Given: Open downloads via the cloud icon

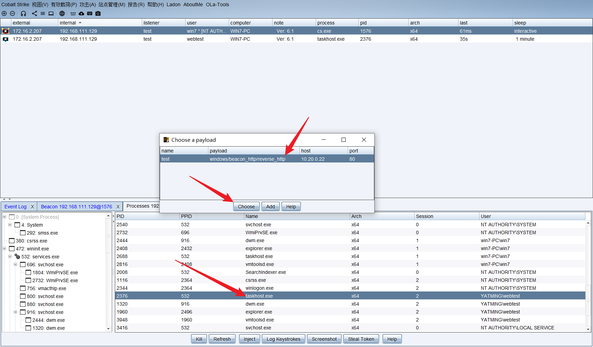Looking at the screenshot, I should 81,13.
